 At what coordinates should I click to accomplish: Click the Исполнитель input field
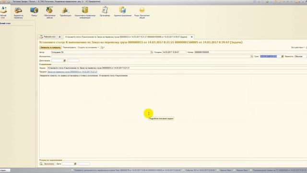point(151,57)
